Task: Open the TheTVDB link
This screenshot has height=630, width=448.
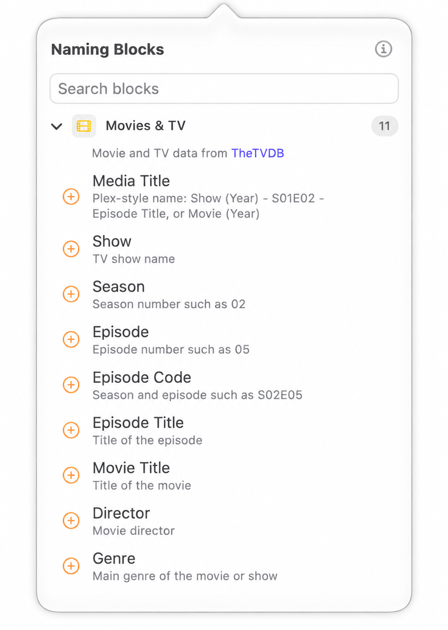Action: [x=257, y=153]
